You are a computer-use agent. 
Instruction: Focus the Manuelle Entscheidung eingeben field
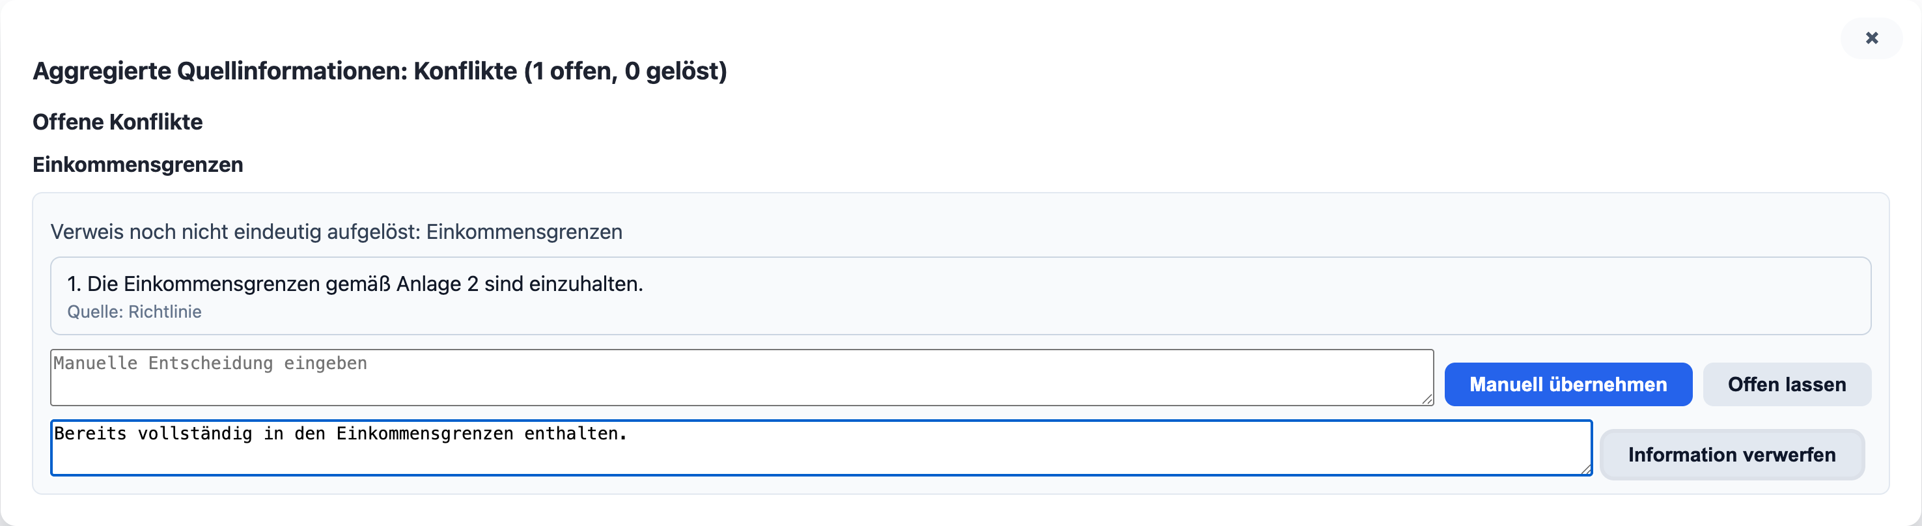pos(742,378)
